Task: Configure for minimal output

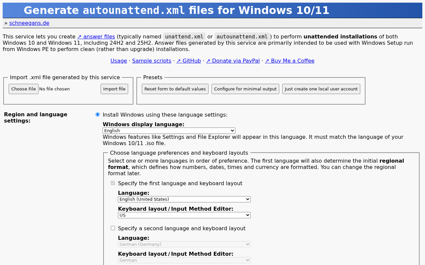Action: pyautogui.click(x=245, y=89)
